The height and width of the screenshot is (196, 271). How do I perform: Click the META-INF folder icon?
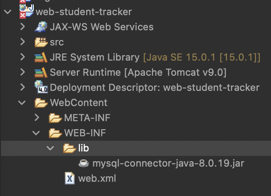(55, 118)
